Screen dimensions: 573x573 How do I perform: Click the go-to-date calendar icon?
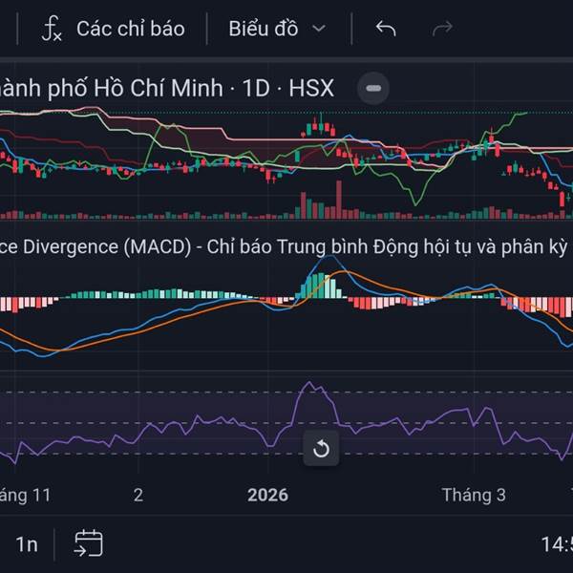(x=88, y=543)
